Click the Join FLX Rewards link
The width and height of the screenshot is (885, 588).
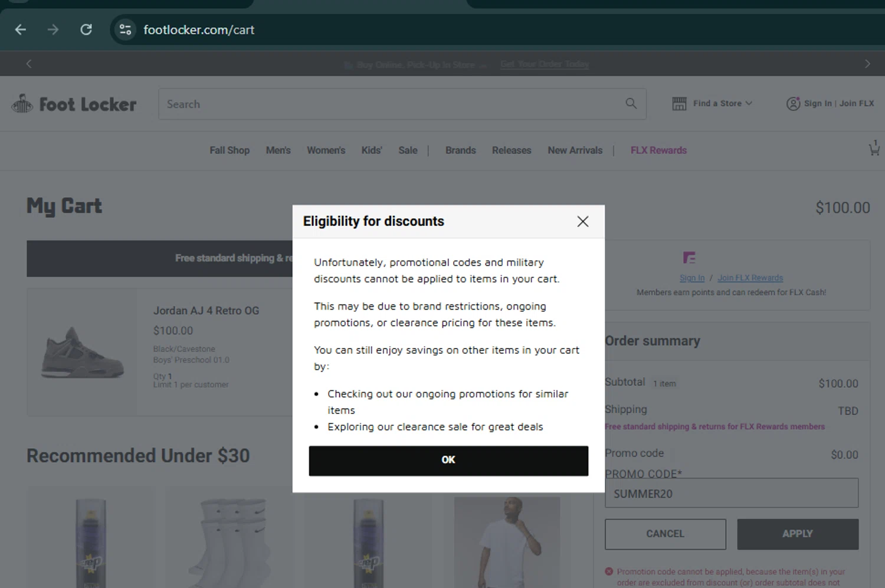[x=750, y=278]
